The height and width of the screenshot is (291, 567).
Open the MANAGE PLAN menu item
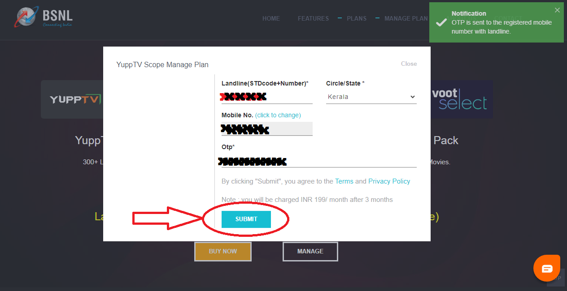tap(406, 18)
